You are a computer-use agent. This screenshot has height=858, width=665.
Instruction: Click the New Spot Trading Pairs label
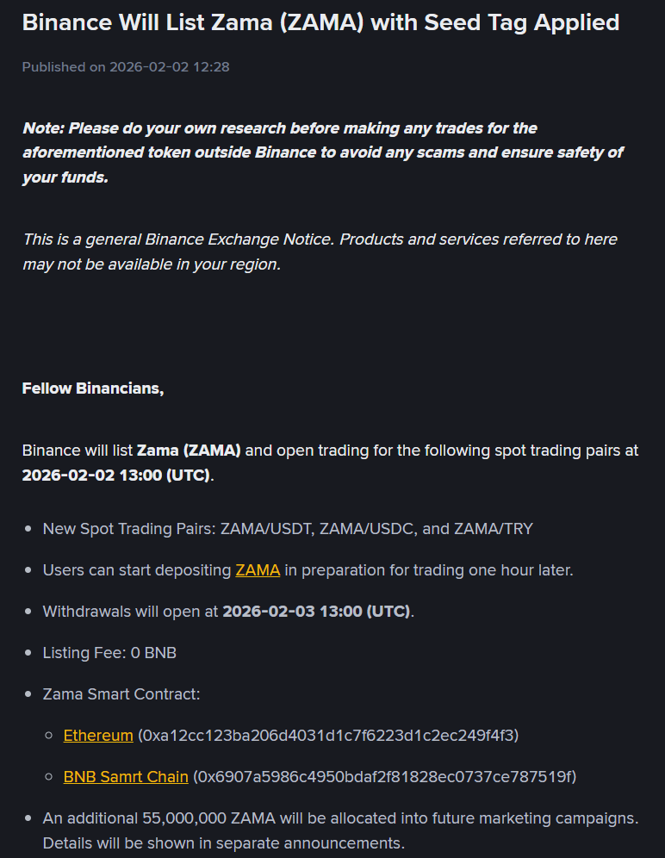pos(129,529)
